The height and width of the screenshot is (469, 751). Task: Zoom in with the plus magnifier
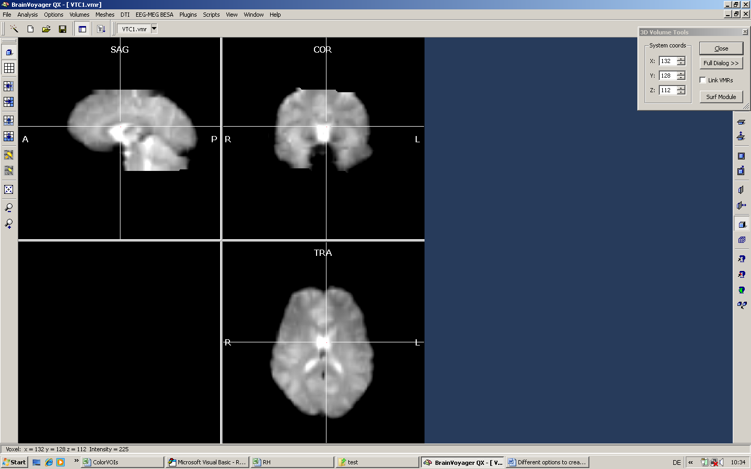coord(9,224)
